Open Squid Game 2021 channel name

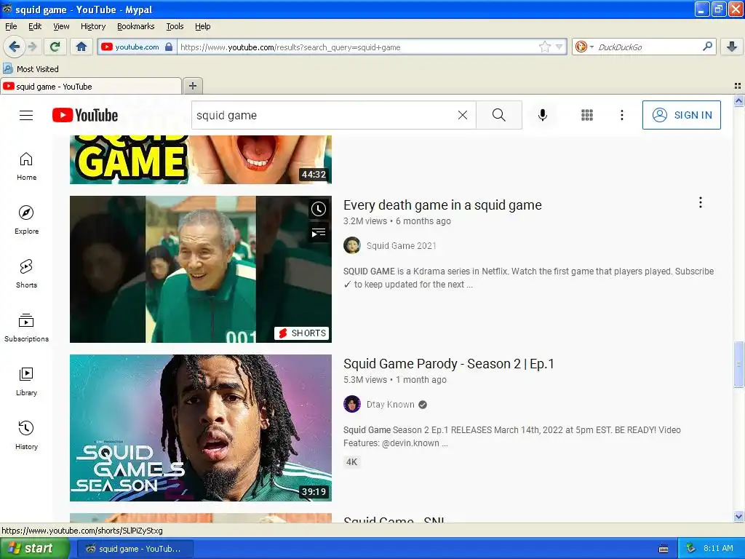pyautogui.click(x=401, y=246)
